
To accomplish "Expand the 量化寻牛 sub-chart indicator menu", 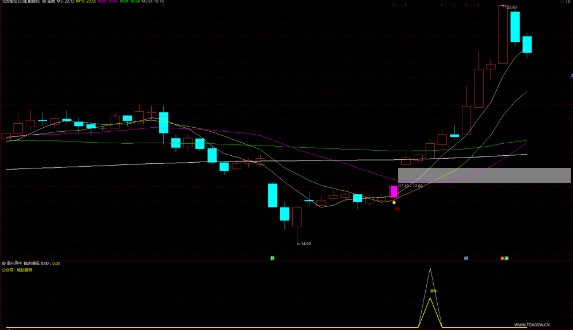I will tap(3, 263).
